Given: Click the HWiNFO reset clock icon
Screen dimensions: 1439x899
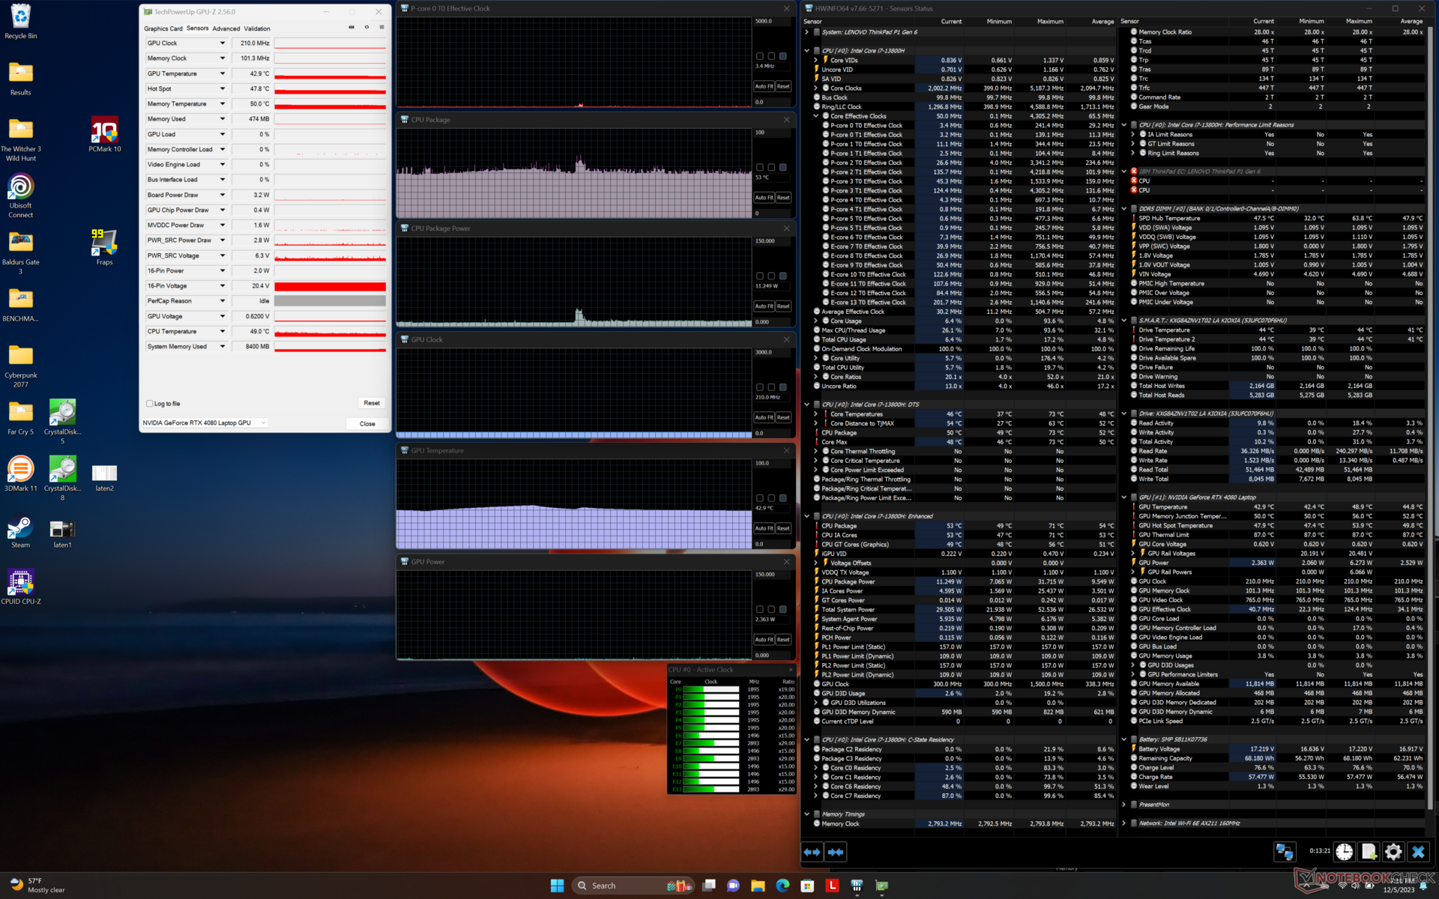Looking at the screenshot, I should point(1344,852).
